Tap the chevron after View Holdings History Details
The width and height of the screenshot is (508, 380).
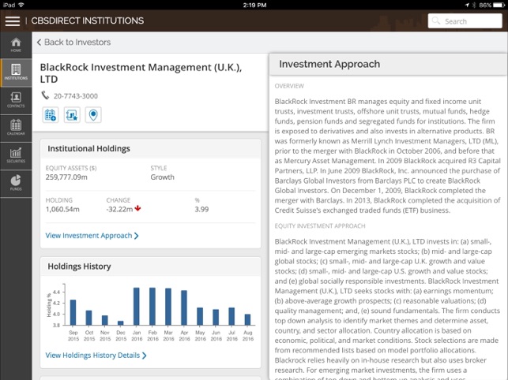pyautogui.click(x=144, y=356)
